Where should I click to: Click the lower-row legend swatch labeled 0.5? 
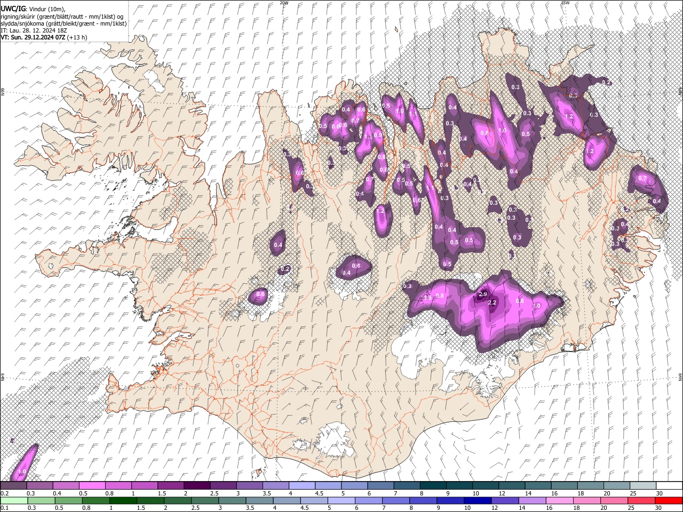point(68,500)
